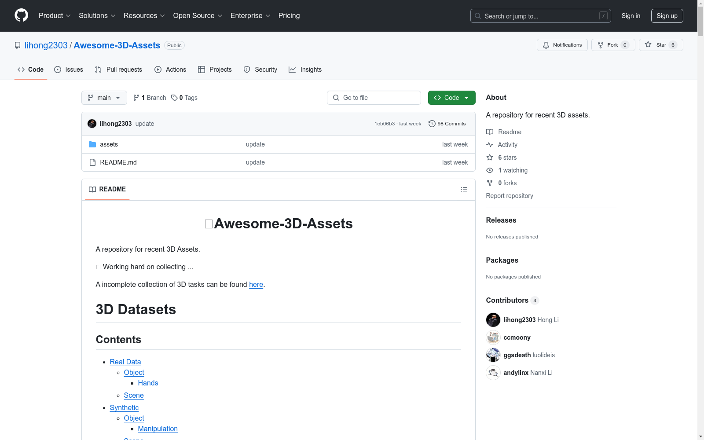Expand the Resources menu
The image size is (704, 440).
tap(144, 16)
